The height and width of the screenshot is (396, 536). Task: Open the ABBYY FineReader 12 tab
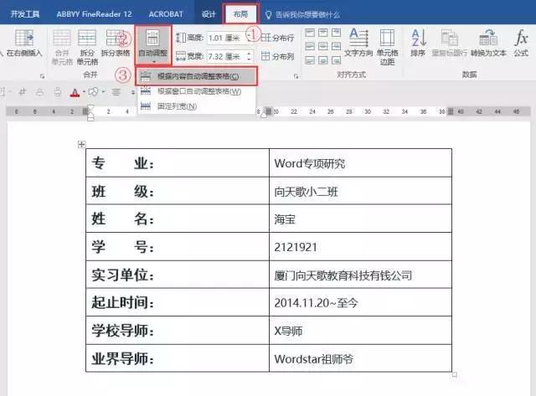[x=94, y=14]
